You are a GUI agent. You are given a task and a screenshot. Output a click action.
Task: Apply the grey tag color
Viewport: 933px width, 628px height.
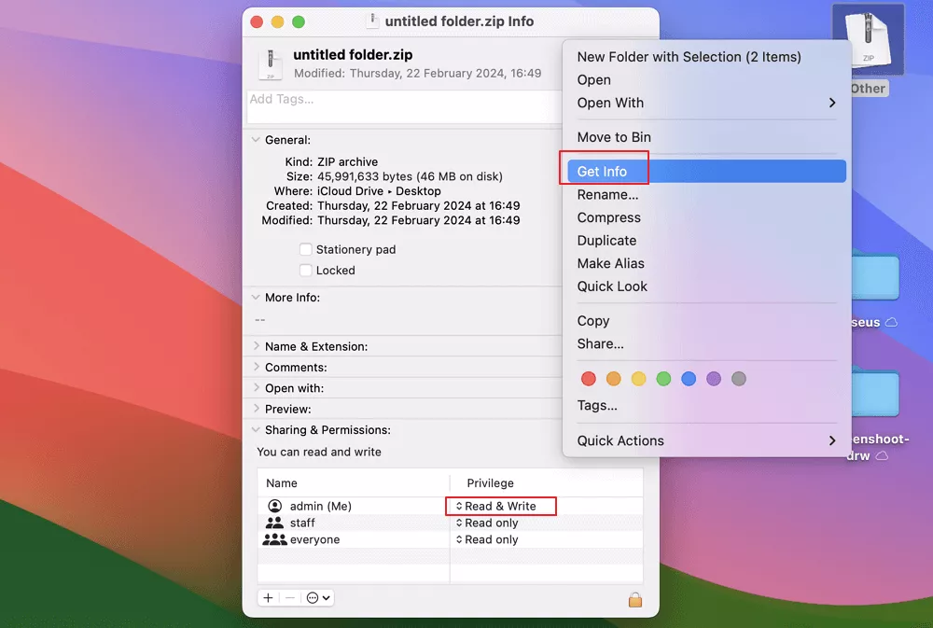(x=738, y=379)
